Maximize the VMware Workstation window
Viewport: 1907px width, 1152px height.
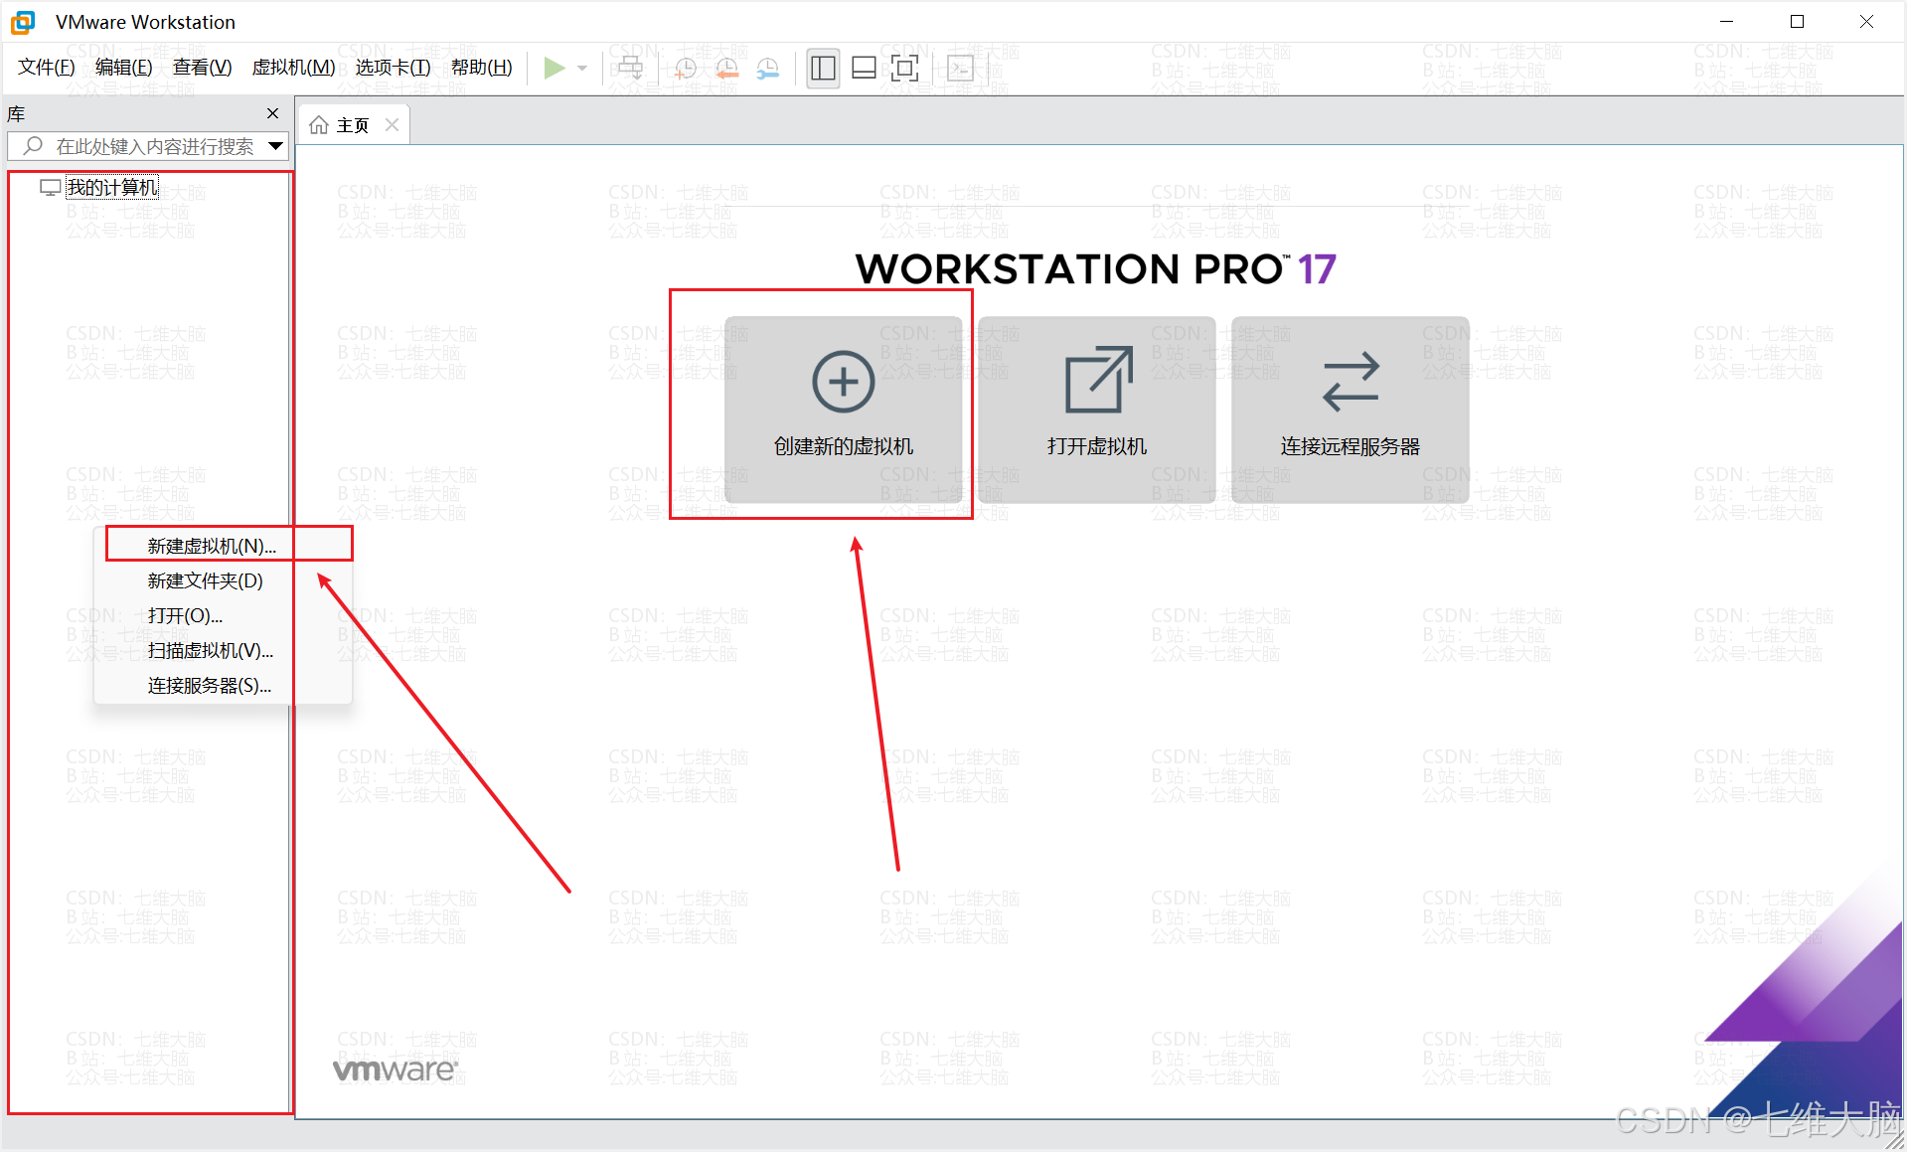(x=1797, y=21)
